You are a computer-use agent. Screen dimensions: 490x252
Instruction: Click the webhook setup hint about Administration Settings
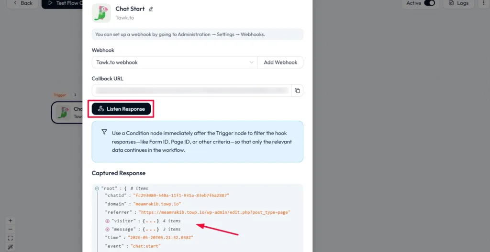198,34
